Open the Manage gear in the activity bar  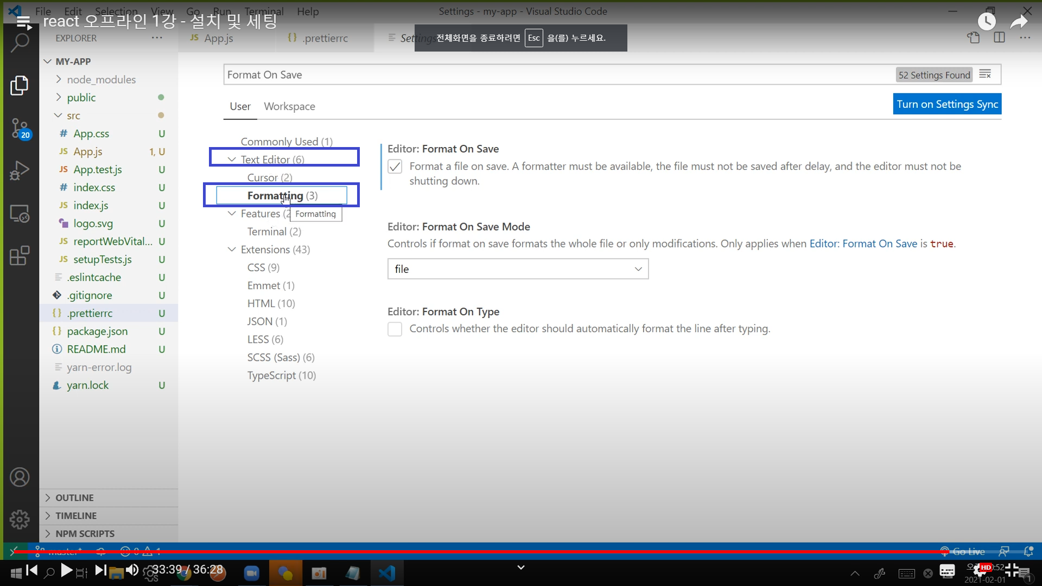point(20,519)
